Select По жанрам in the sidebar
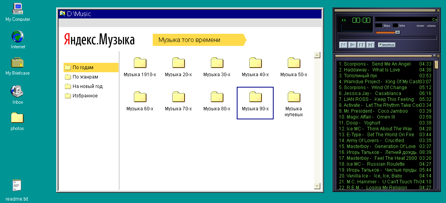This screenshot has width=446, height=203. 81,77
